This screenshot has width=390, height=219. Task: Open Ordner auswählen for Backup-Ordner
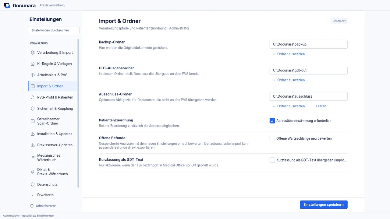[x=290, y=54]
